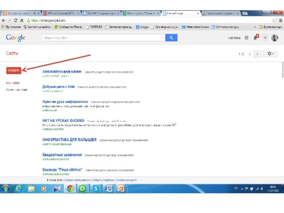
Task: Click the Chrome back arrow
Action: click(4, 20)
